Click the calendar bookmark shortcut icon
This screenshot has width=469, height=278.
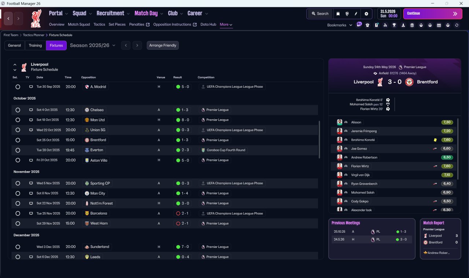tap(439, 25)
